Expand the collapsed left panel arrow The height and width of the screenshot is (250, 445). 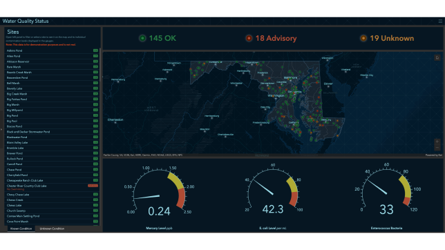(1, 129)
